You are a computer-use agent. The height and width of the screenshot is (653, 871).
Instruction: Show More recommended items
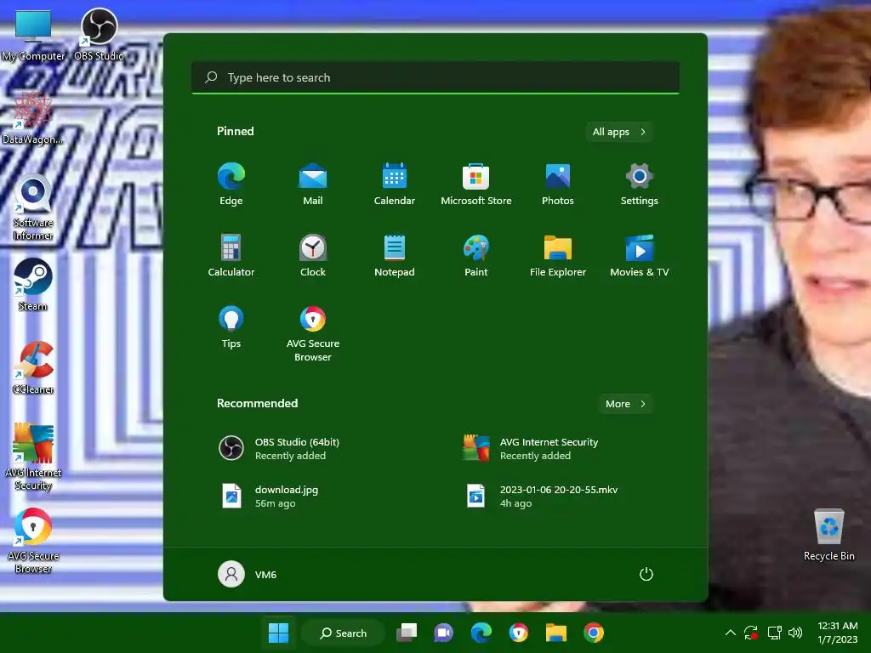(625, 404)
